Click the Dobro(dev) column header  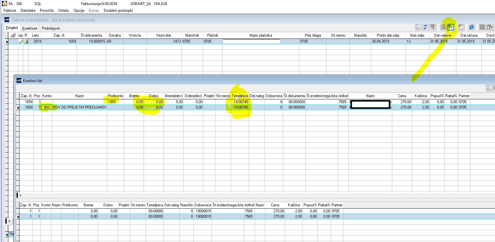(193, 96)
